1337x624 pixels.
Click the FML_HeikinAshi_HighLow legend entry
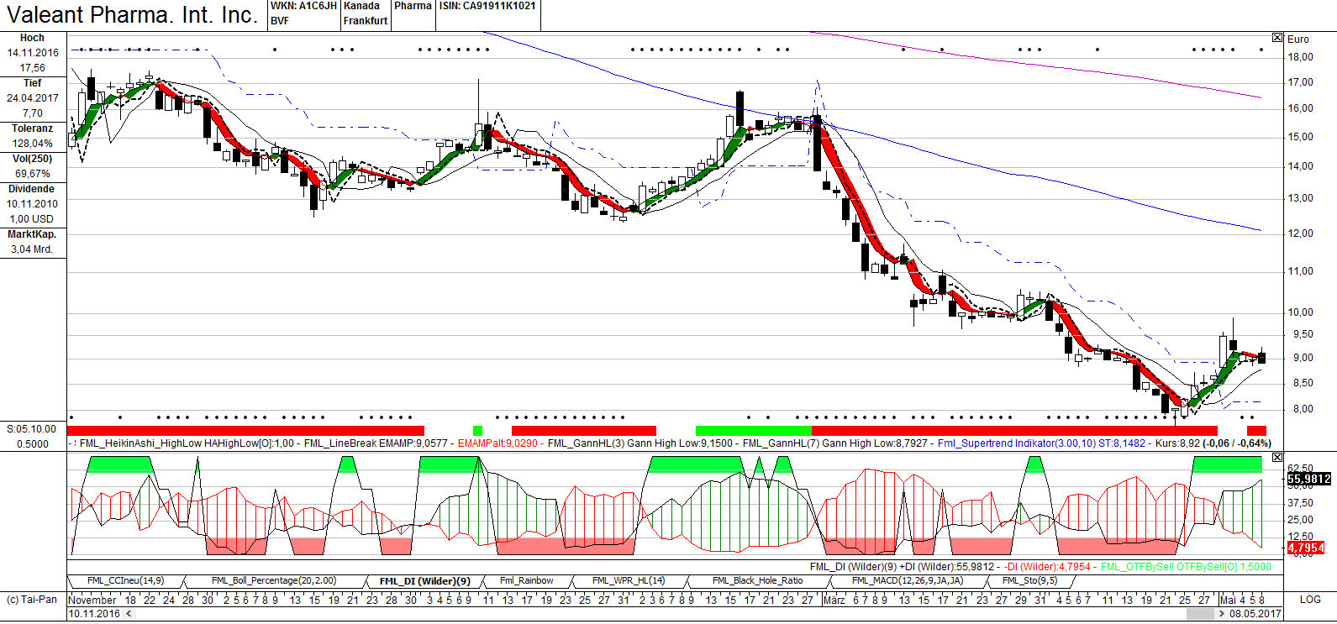[141, 443]
